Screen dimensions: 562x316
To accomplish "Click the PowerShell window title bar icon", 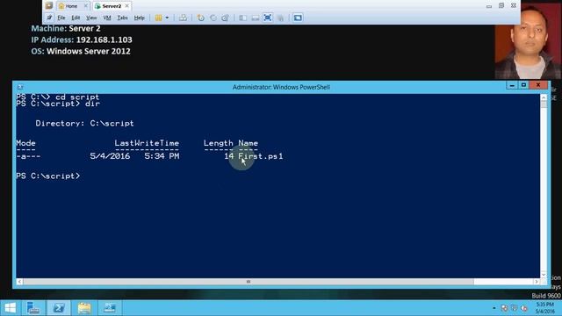I will point(20,87).
